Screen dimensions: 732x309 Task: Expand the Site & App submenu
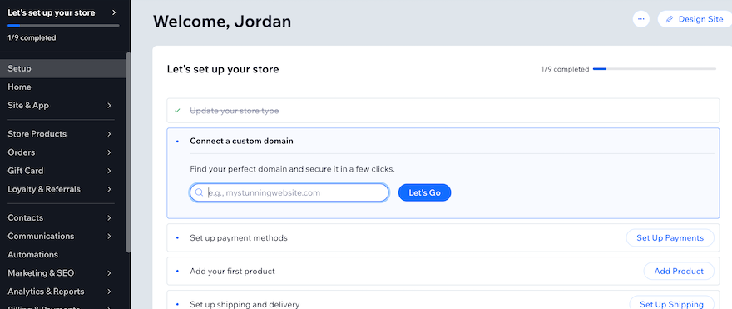(x=109, y=106)
